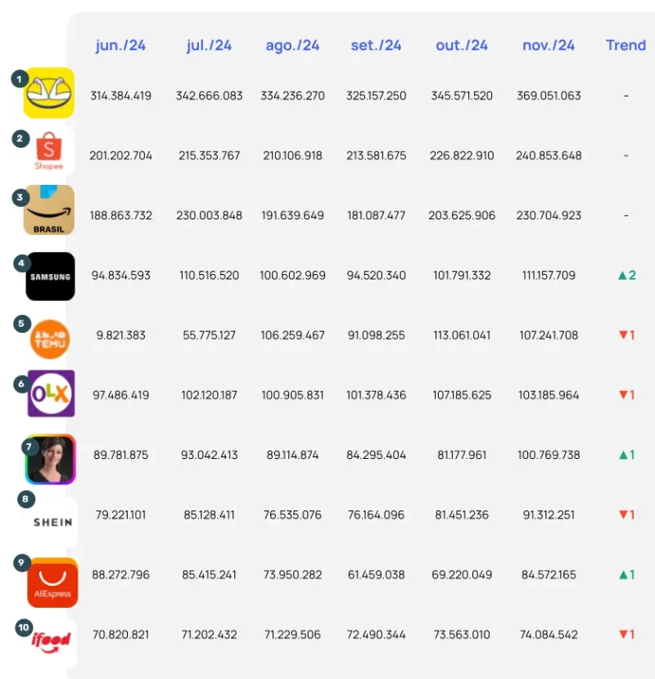655x679 pixels.
Task: Open the orange Temu logo
Action: pos(50,338)
